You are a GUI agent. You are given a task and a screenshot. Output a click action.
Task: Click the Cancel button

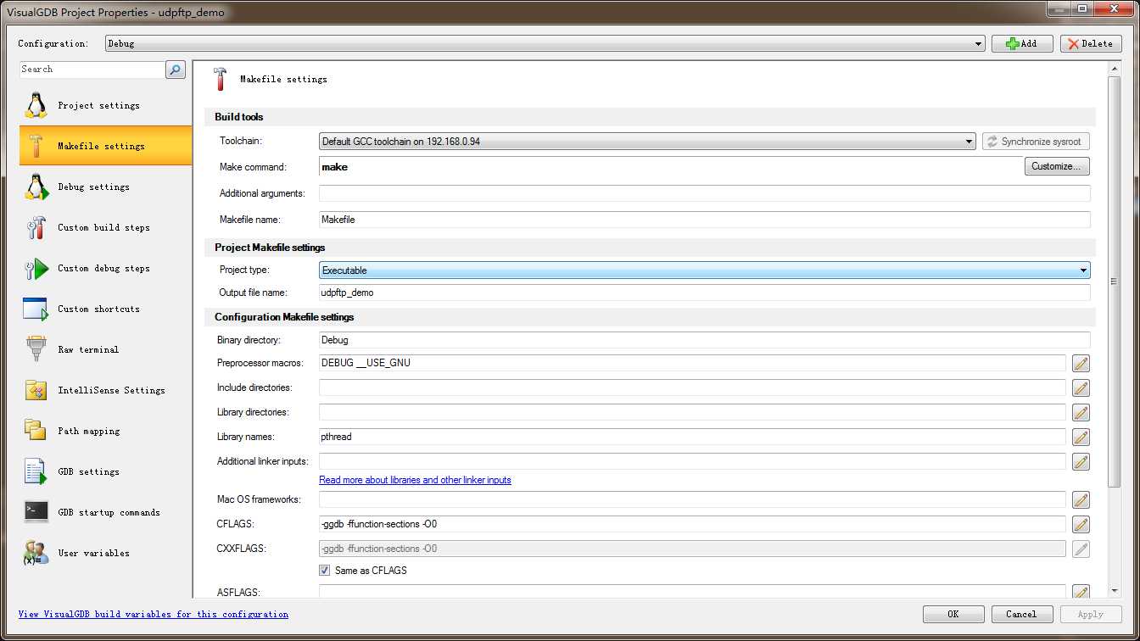(1021, 614)
